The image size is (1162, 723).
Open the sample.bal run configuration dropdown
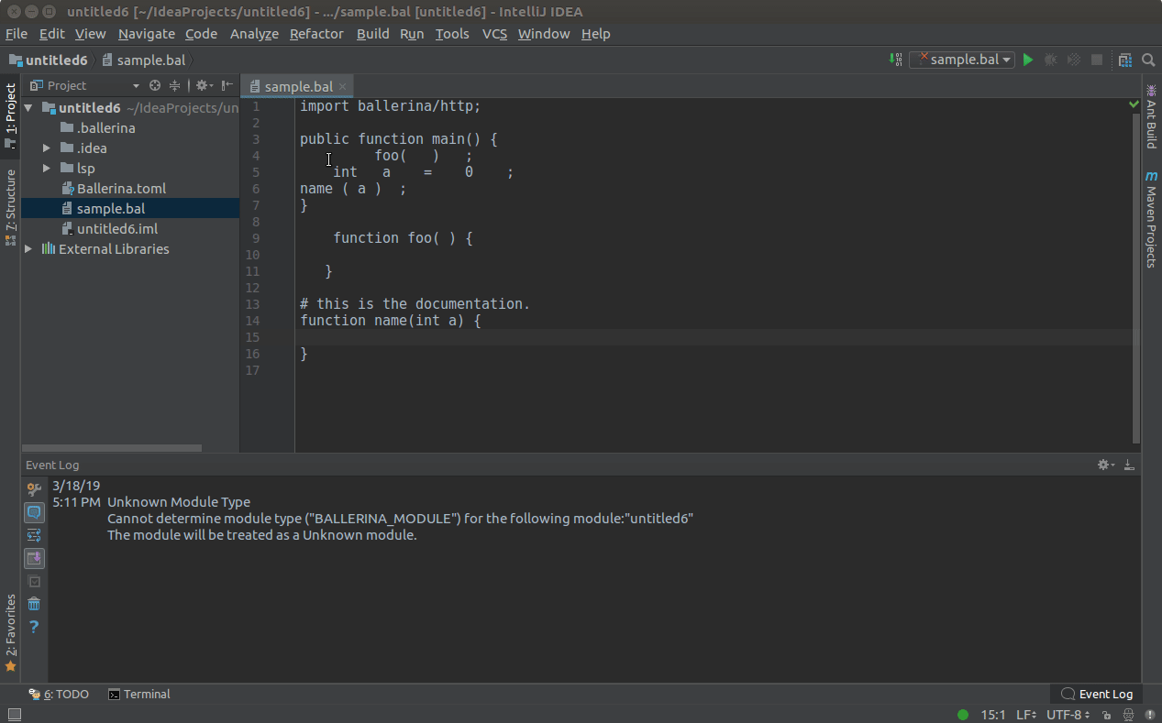click(961, 60)
